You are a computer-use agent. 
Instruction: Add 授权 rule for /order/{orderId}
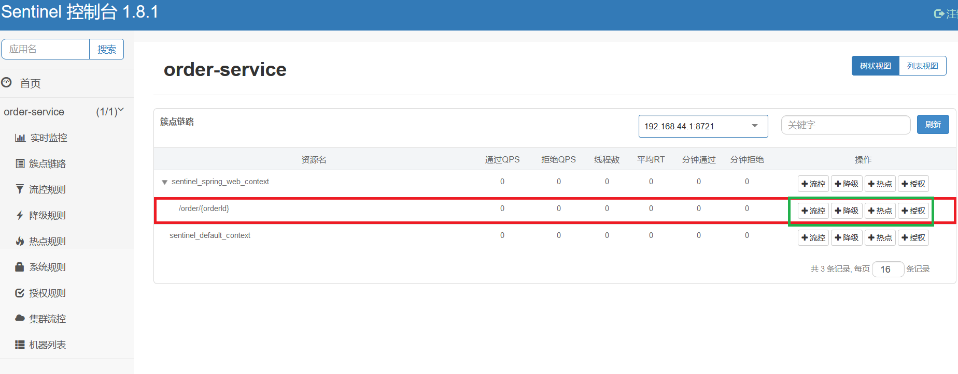[x=913, y=211]
